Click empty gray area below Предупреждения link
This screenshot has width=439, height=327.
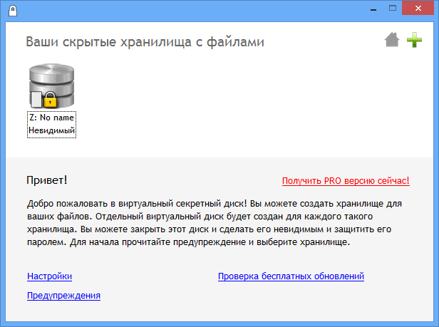point(214,312)
